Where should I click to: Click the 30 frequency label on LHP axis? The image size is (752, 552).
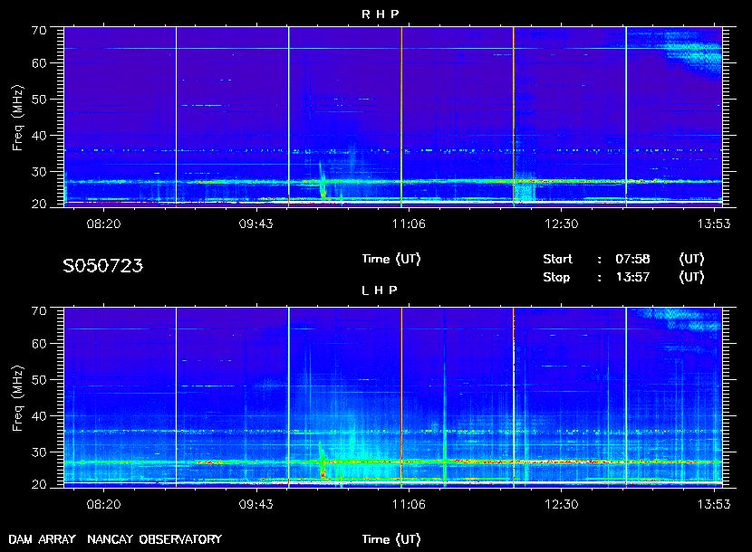39,452
